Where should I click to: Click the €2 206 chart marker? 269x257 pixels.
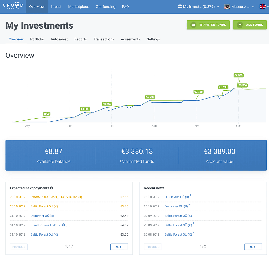[150, 97]
